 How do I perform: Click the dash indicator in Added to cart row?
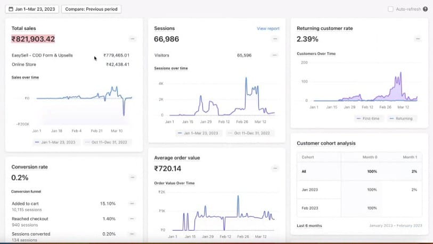coord(132,204)
